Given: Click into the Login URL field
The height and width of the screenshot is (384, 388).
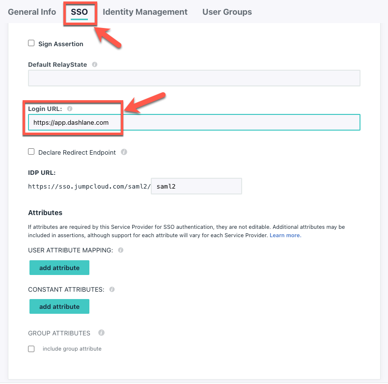Looking at the screenshot, I should [x=194, y=122].
